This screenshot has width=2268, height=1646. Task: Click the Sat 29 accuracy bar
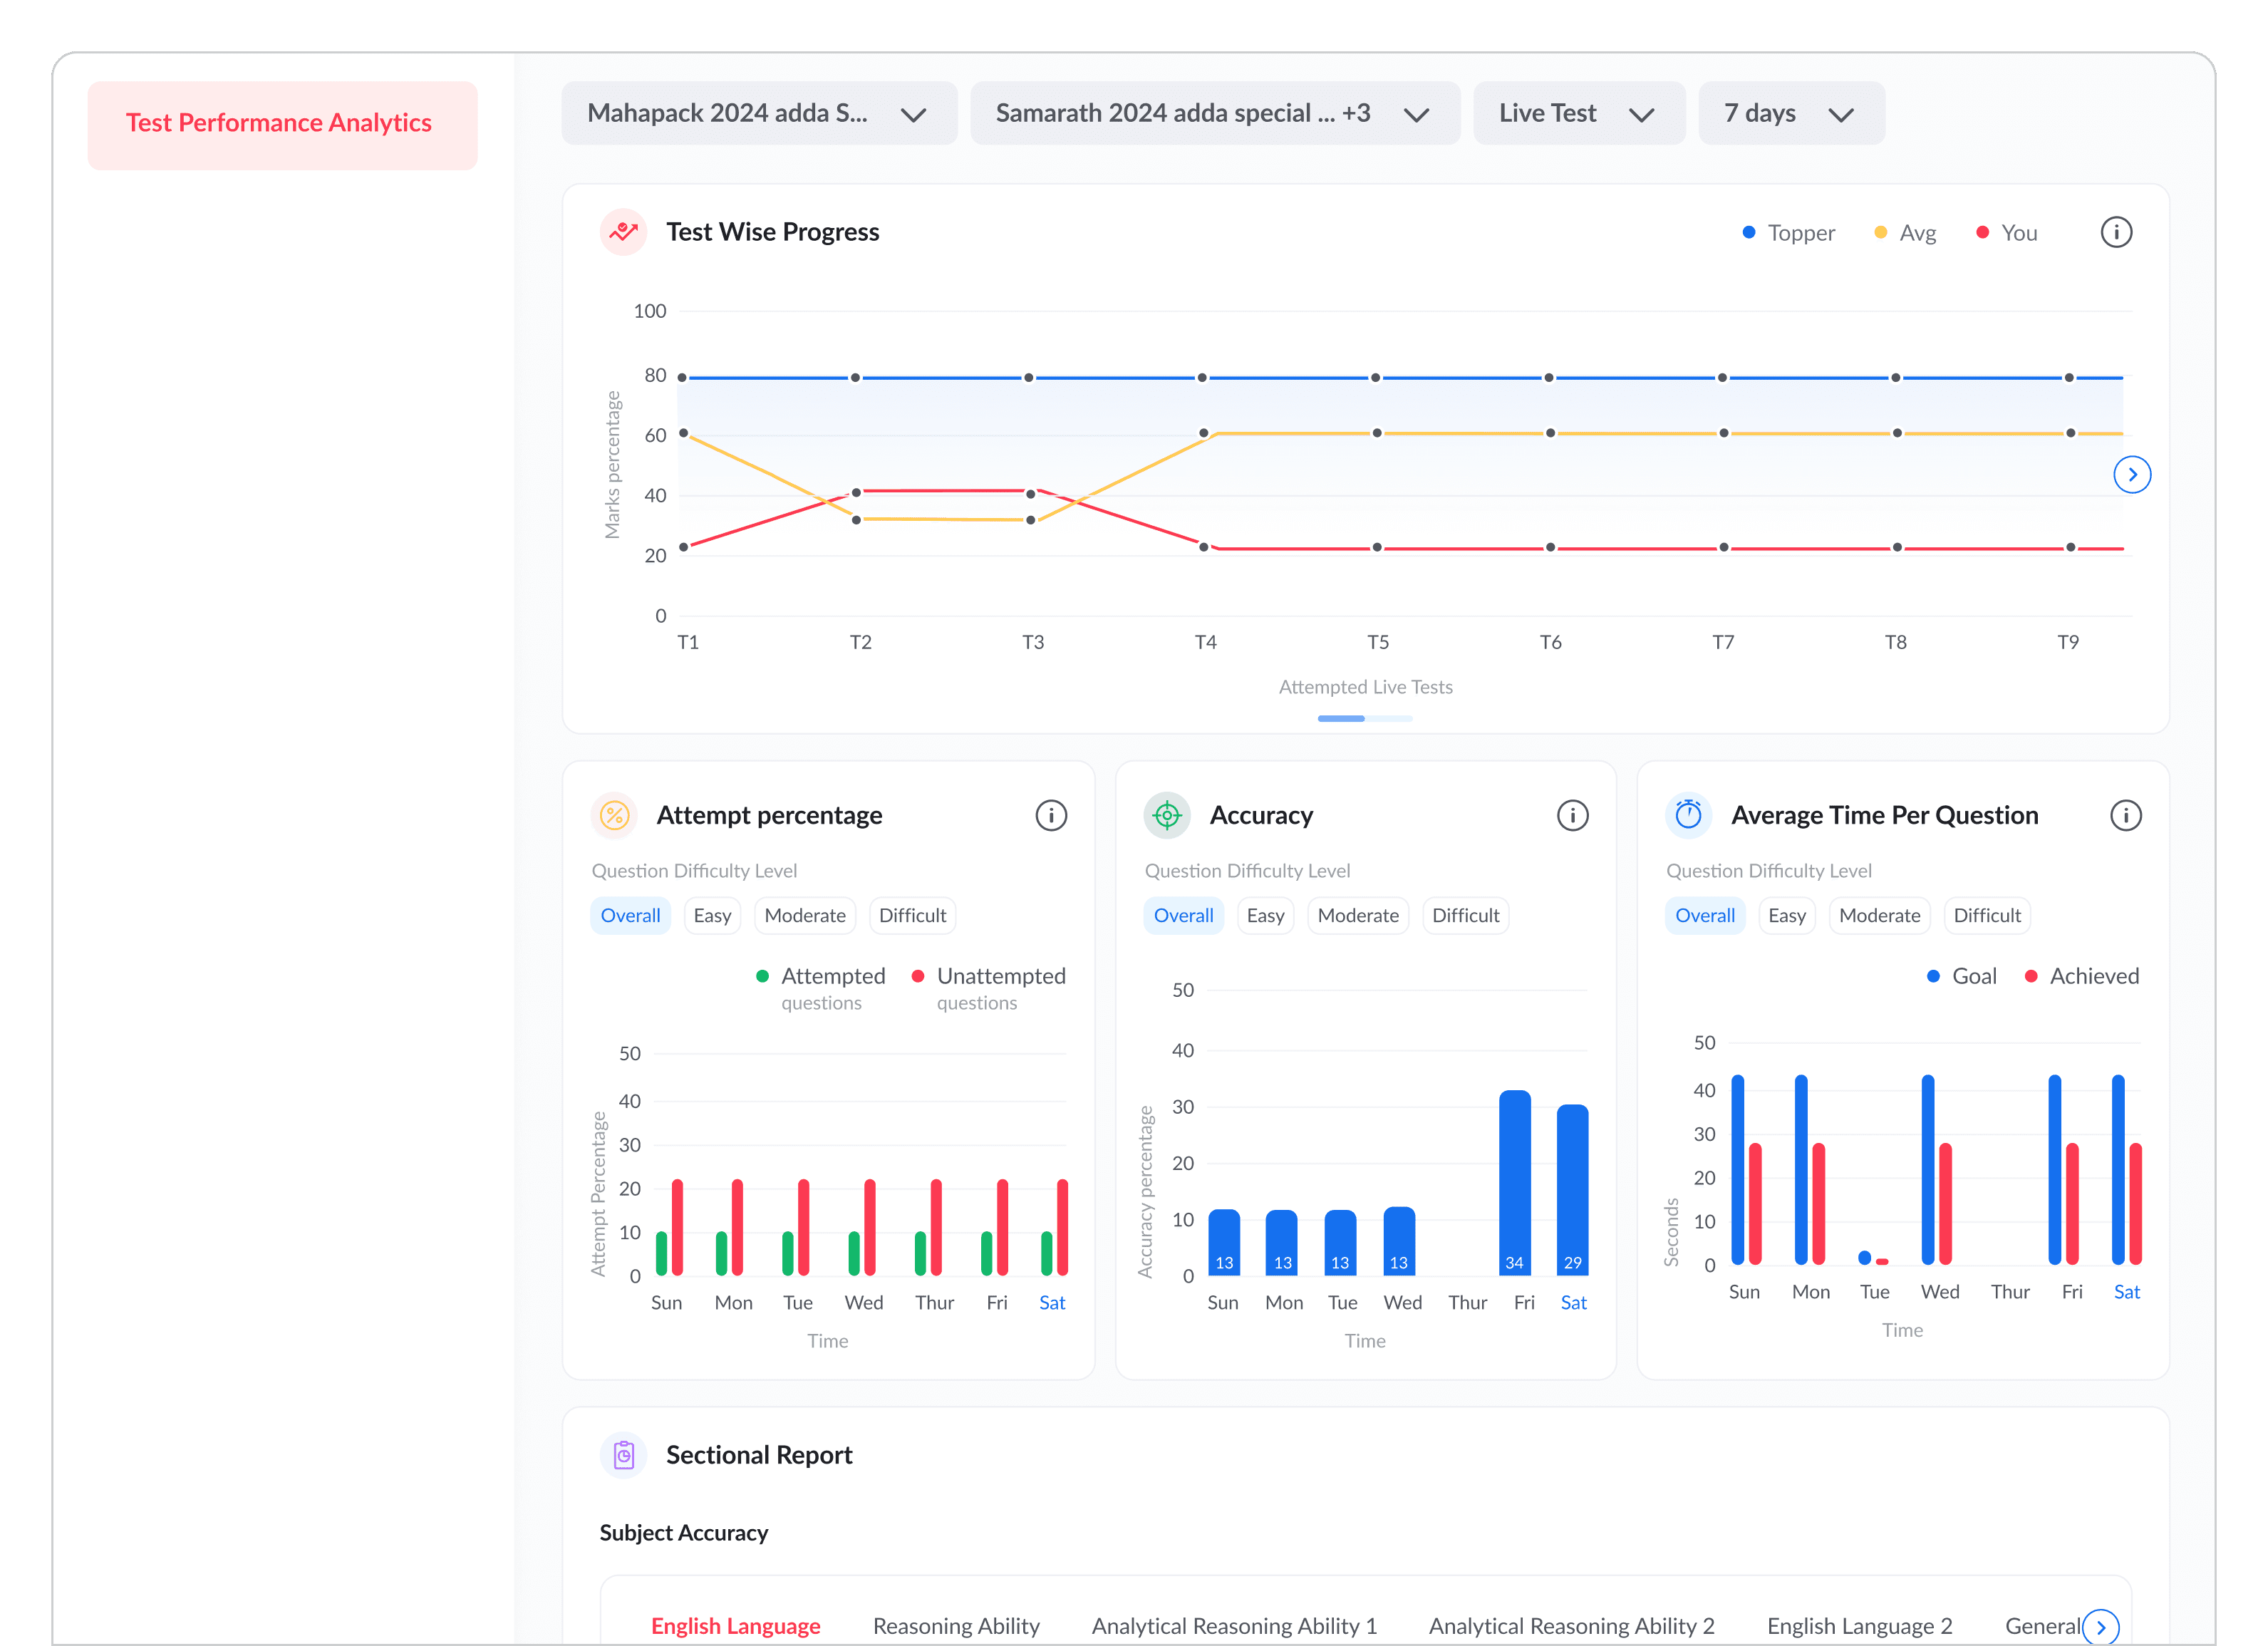click(x=1572, y=1190)
